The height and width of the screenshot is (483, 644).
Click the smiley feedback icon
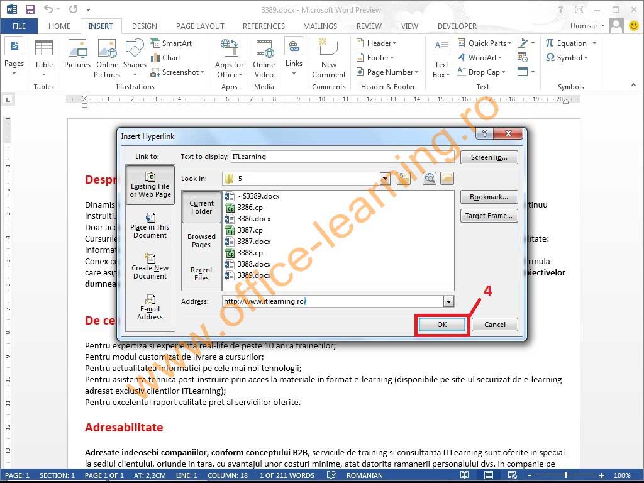click(634, 25)
